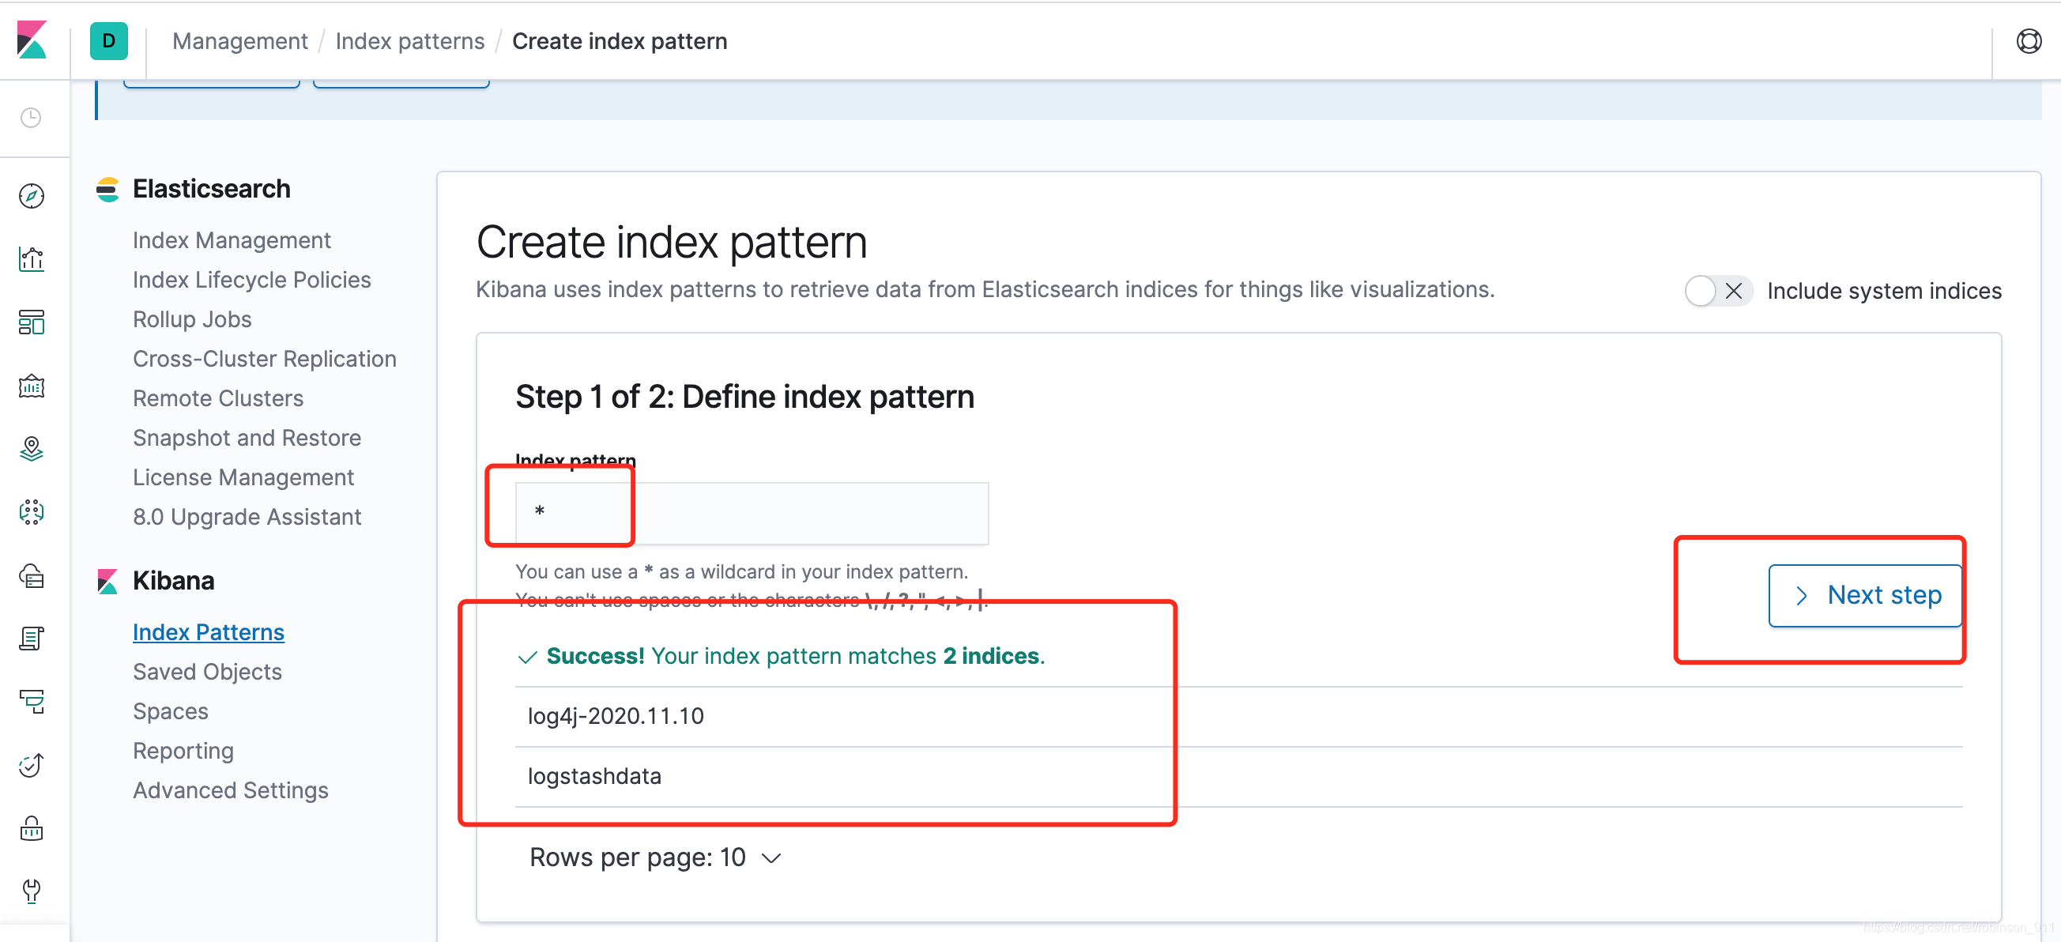The image size is (2061, 942).
Task: Open Advanced Settings menu item
Action: coord(231,790)
